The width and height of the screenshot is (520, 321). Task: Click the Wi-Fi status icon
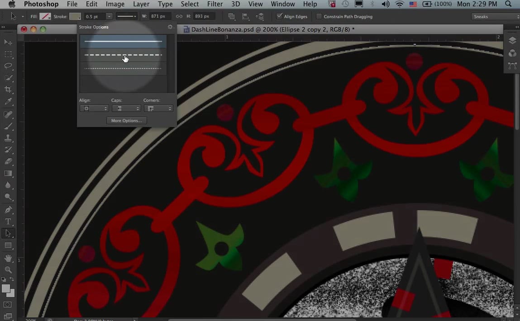click(400, 4)
